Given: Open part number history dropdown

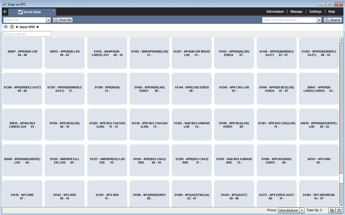Looking at the screenshot, I should tap(319, 20).
